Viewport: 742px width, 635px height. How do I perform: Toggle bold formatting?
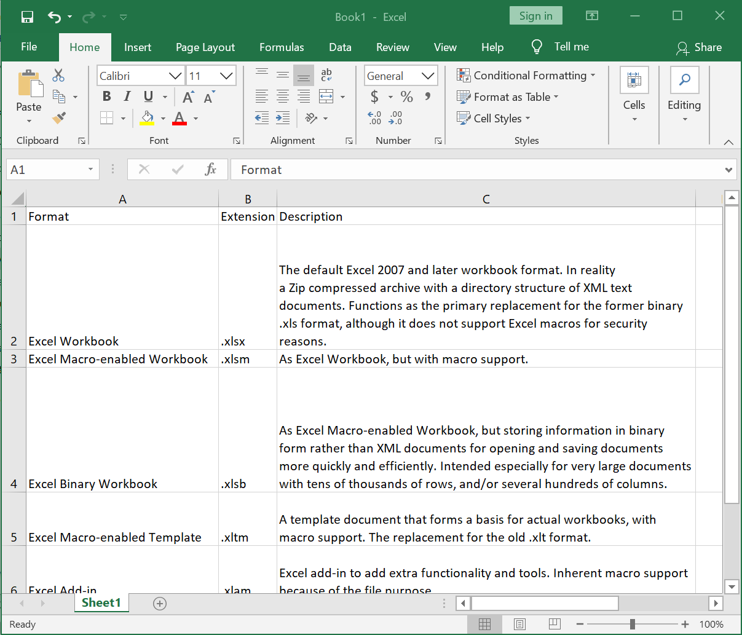106,97
